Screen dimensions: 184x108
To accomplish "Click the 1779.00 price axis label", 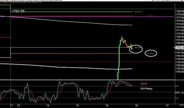I will pos(180,14).
